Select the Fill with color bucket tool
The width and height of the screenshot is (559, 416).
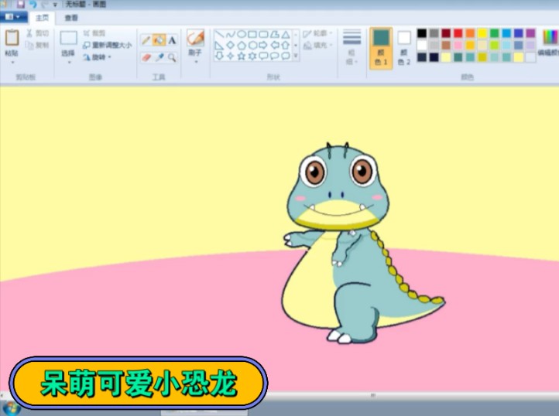pos(159,40)
